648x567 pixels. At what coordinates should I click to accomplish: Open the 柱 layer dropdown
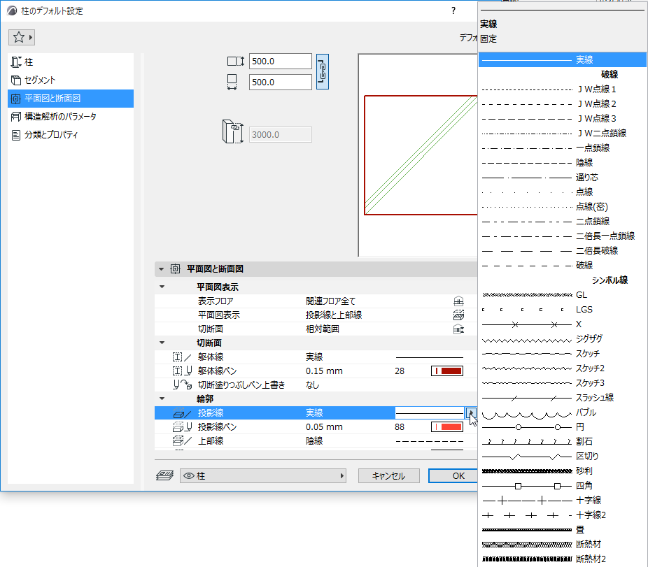(x=263, y=475)
